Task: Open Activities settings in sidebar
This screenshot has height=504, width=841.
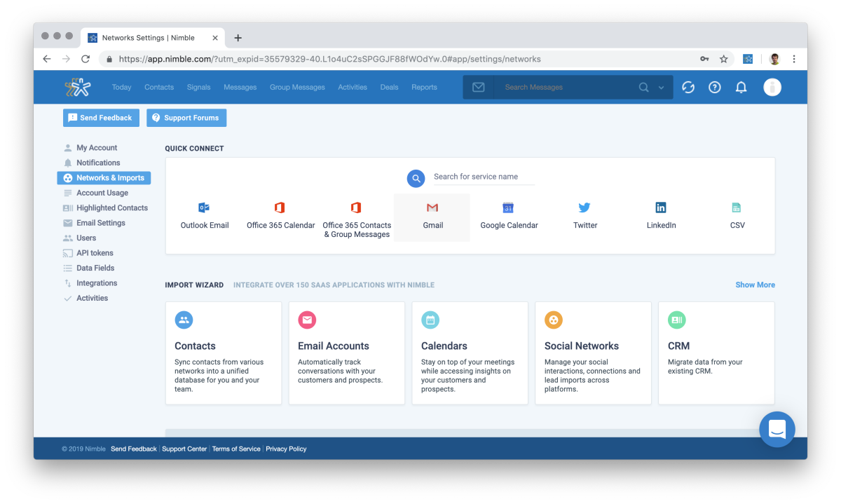Action: (92, 299)
